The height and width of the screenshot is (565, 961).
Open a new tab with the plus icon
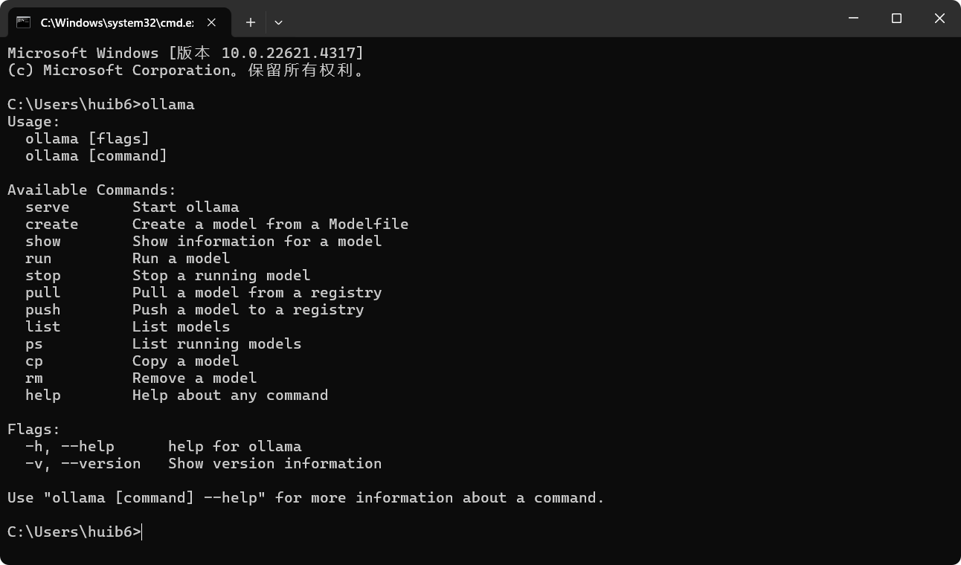tap(251, 22)
